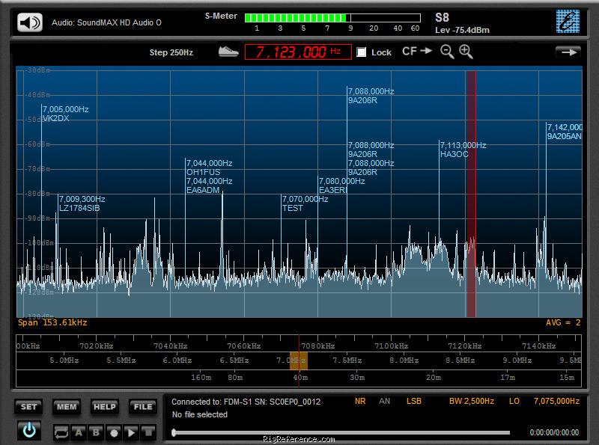Click the orange band marker on the MHz scale

click(298, 360)
